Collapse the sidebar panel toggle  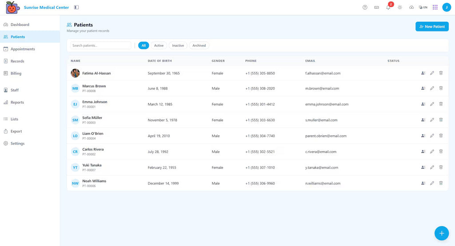click(76, 7)
